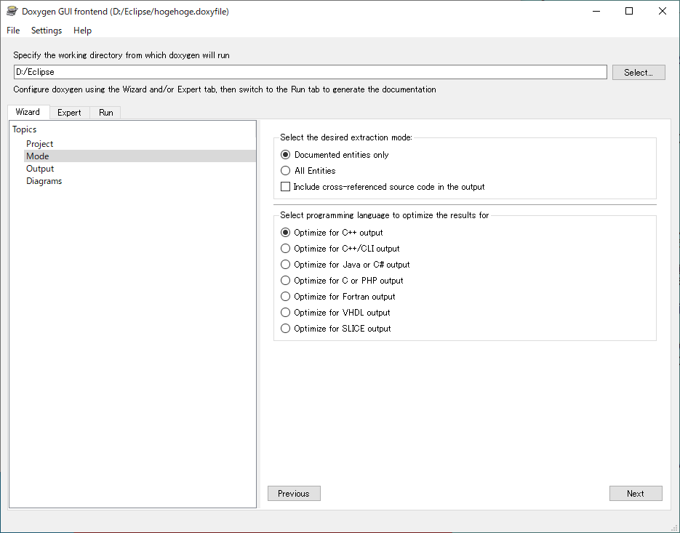Choose Optimize for SLICE output
The image size is (680, 533).
coord(336,328)
